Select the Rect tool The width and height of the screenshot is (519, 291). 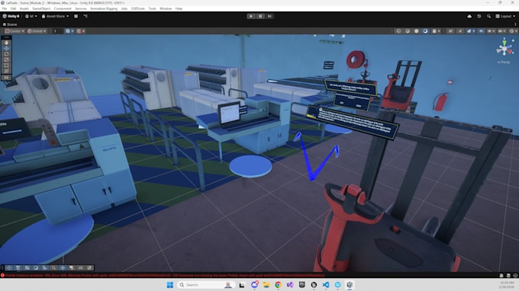[6, 65]
